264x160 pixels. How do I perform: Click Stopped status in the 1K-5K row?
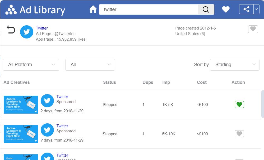click(110, 105)
